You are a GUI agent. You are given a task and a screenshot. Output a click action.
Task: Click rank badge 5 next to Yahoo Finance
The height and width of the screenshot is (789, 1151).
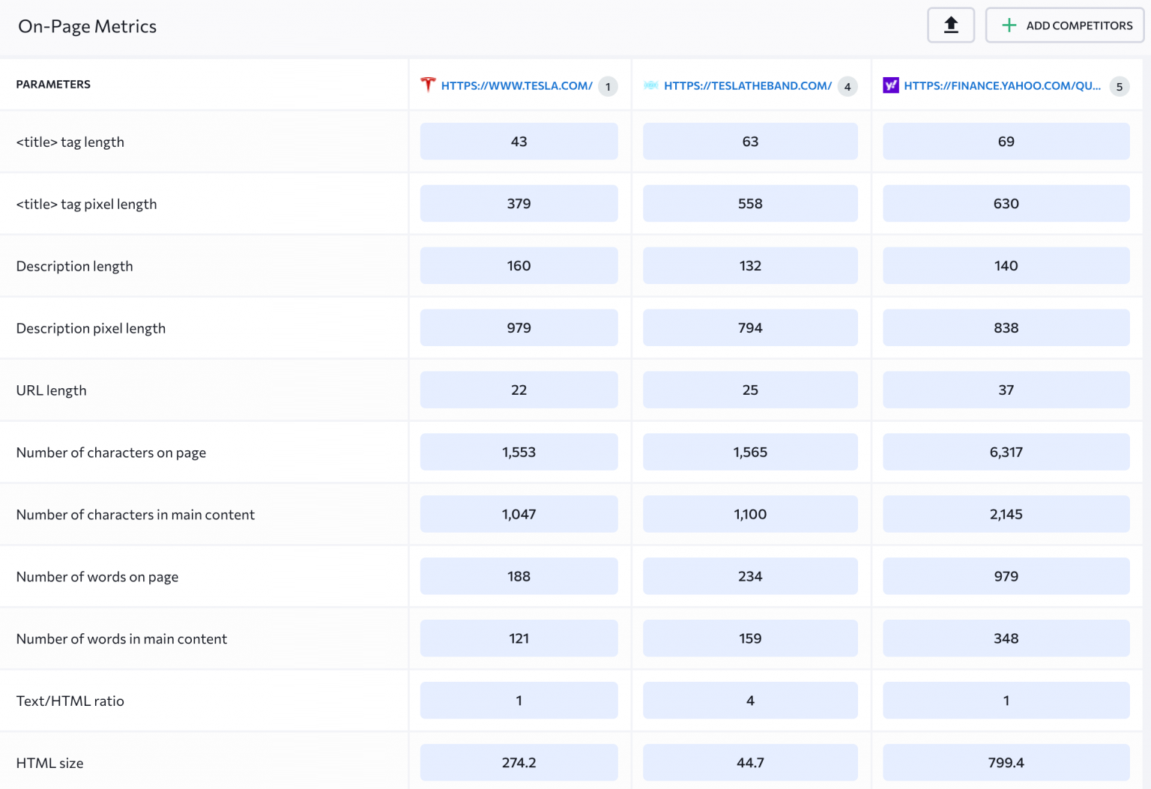tap(1120, 86)
